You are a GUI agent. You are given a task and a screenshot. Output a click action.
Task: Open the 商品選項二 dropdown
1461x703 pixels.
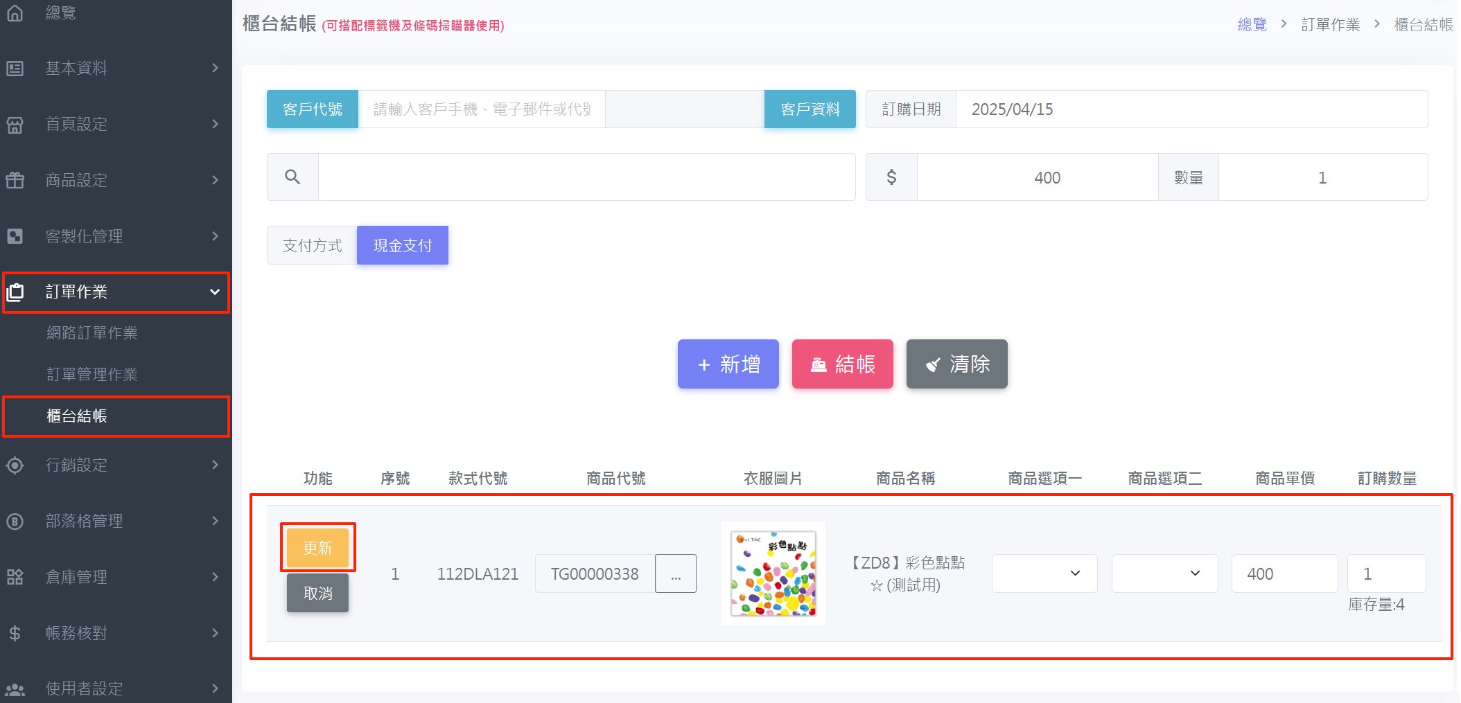coord(1164,573)
